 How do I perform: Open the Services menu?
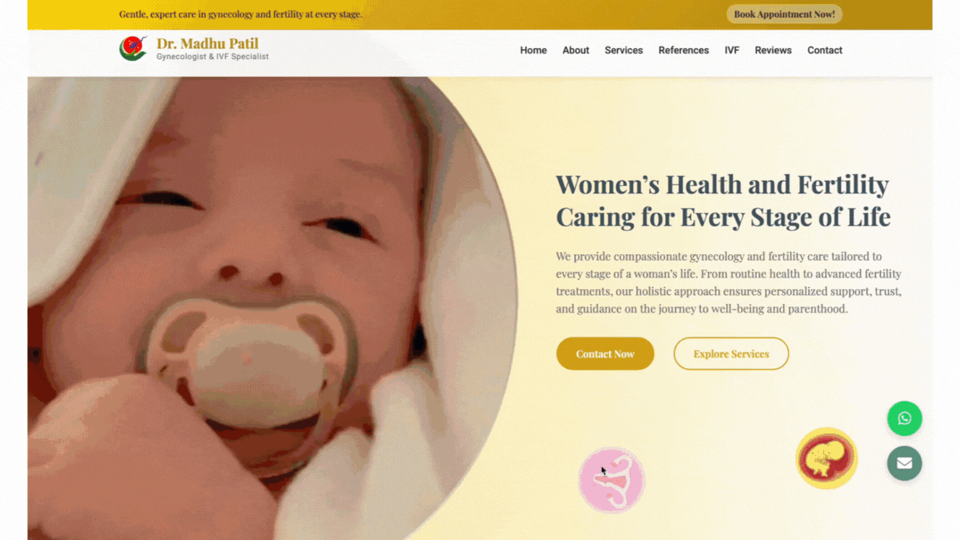click(x=623, y=50)
